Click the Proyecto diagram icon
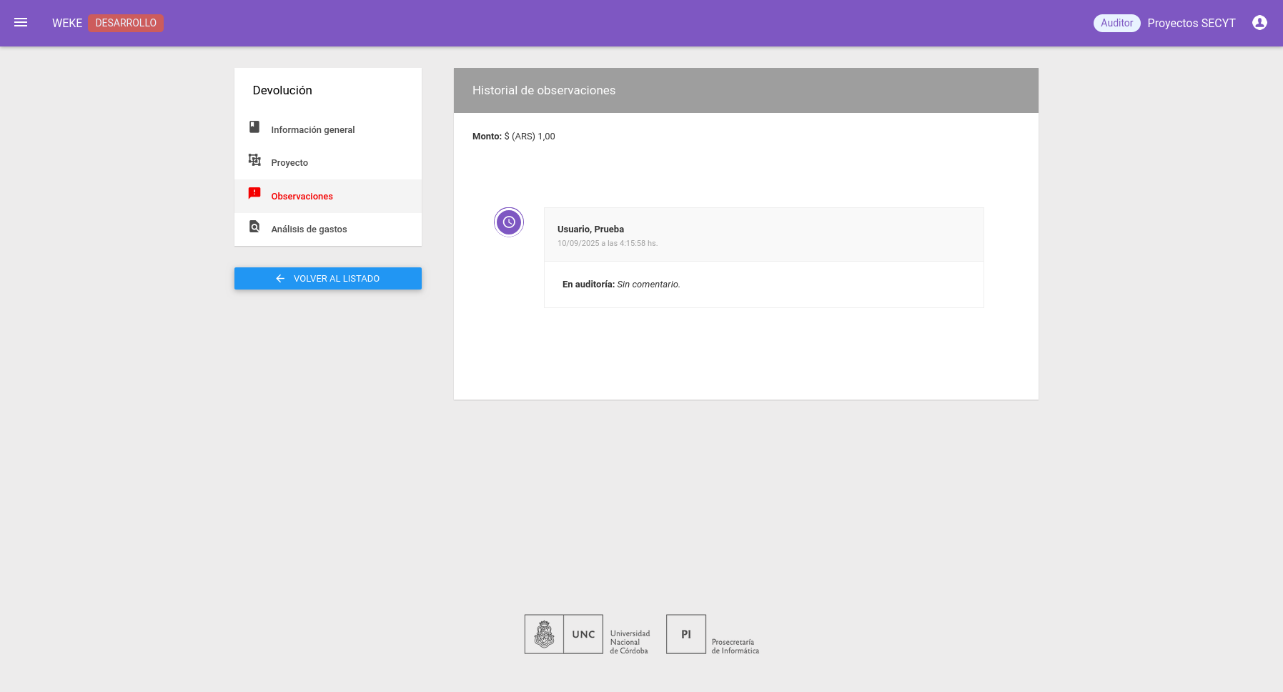 [254, 160]
